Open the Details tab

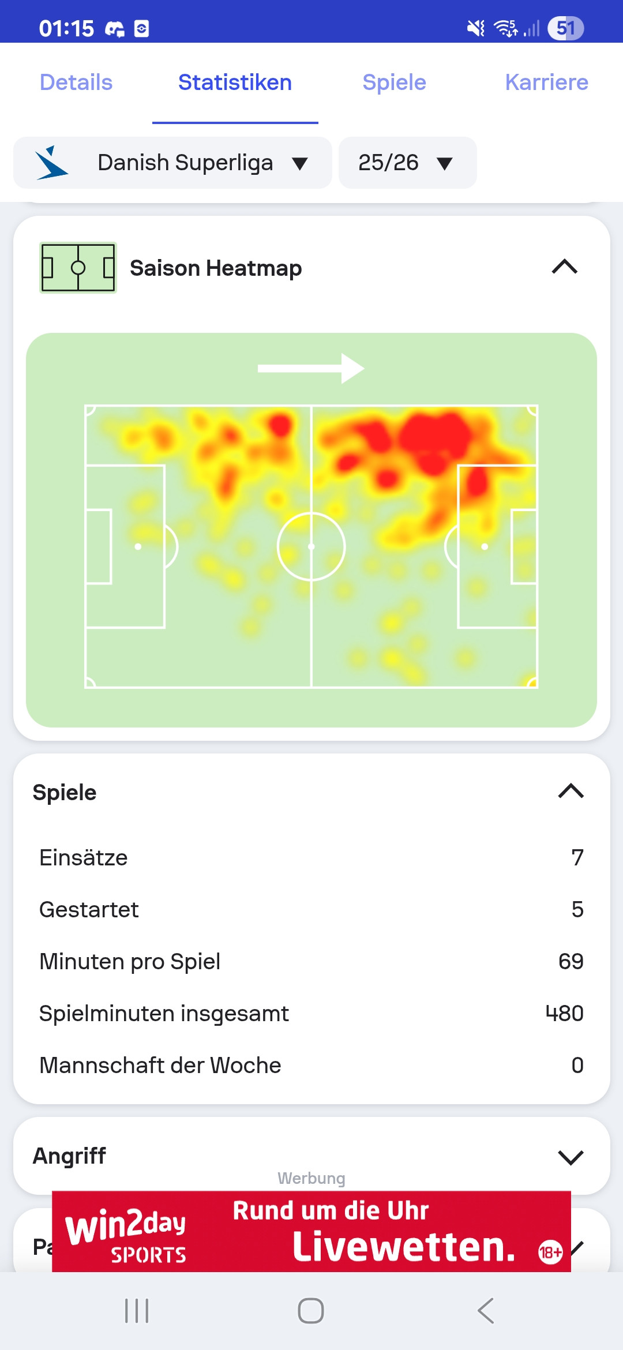tap(76, 82)
